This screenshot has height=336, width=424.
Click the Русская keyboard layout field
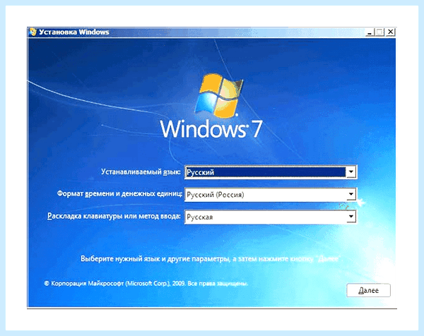click(x=271, y=217)
